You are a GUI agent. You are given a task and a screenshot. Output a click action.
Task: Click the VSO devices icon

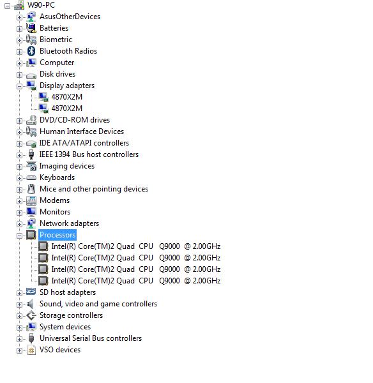[31, 350]
